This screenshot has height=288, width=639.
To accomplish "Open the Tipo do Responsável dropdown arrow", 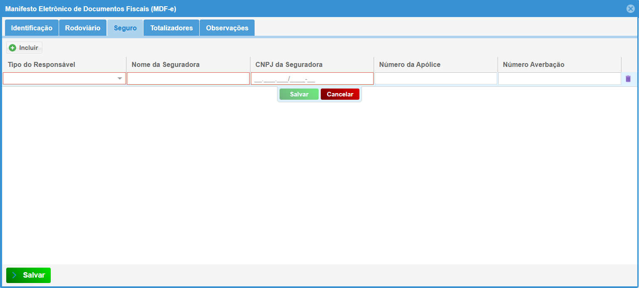I will [120, 79].
